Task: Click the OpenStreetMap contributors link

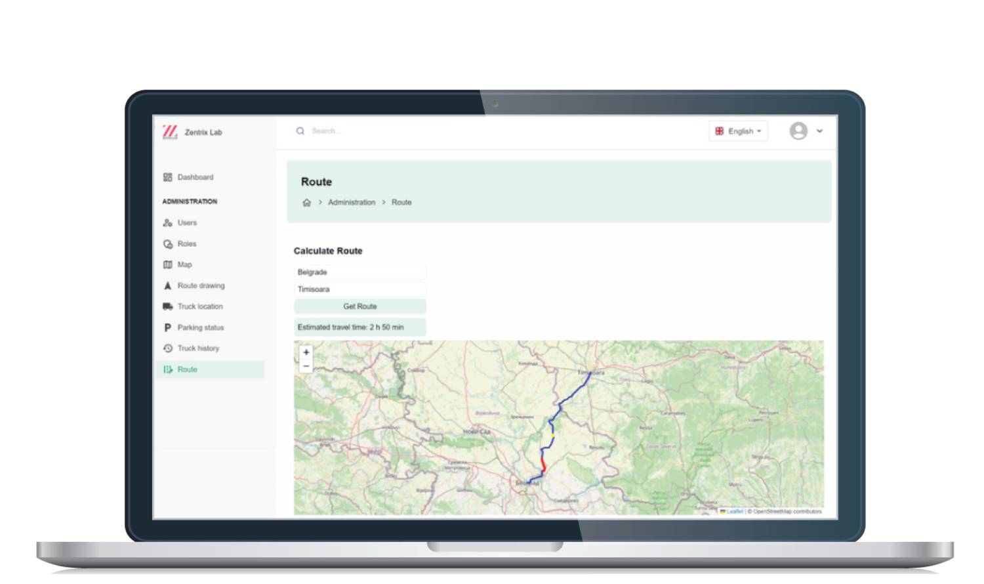Action: point(787,511)
